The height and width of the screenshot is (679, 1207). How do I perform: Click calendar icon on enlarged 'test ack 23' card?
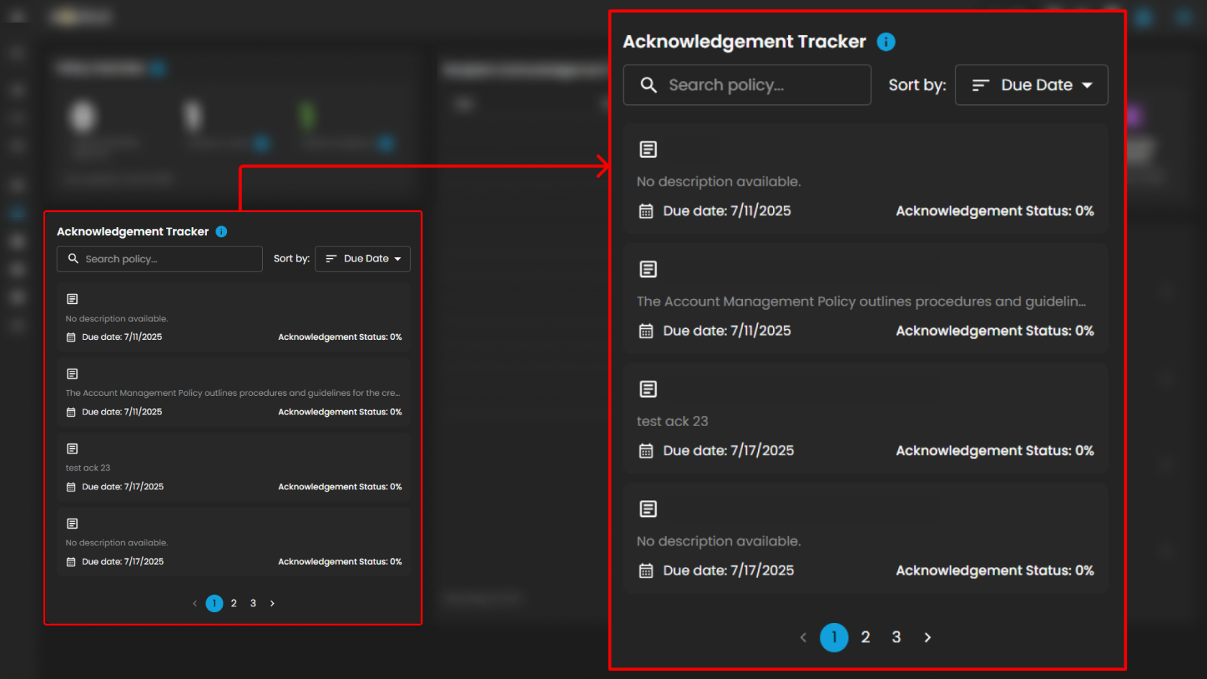pyautogui.click(x=646, y=451)
